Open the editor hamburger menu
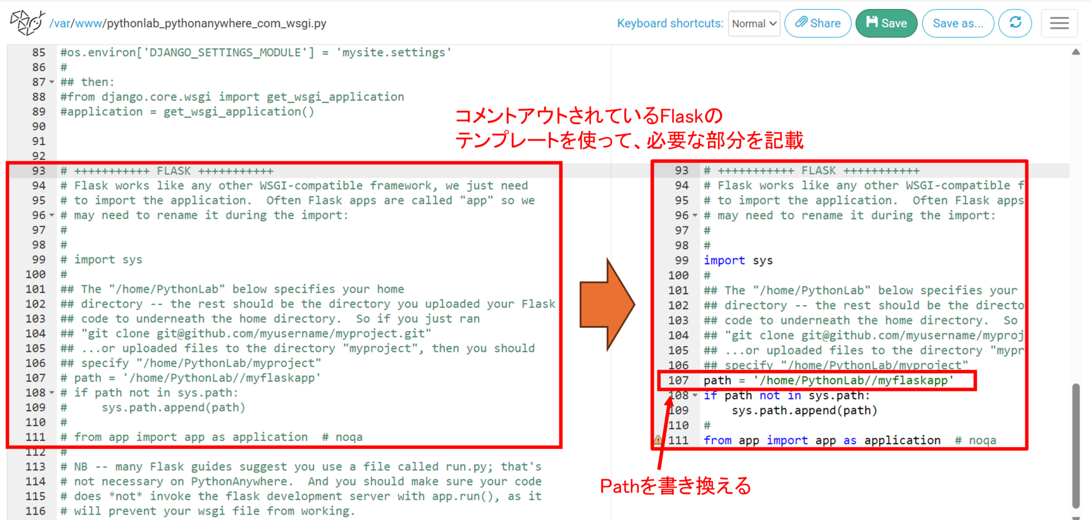 click(1059, 22)
